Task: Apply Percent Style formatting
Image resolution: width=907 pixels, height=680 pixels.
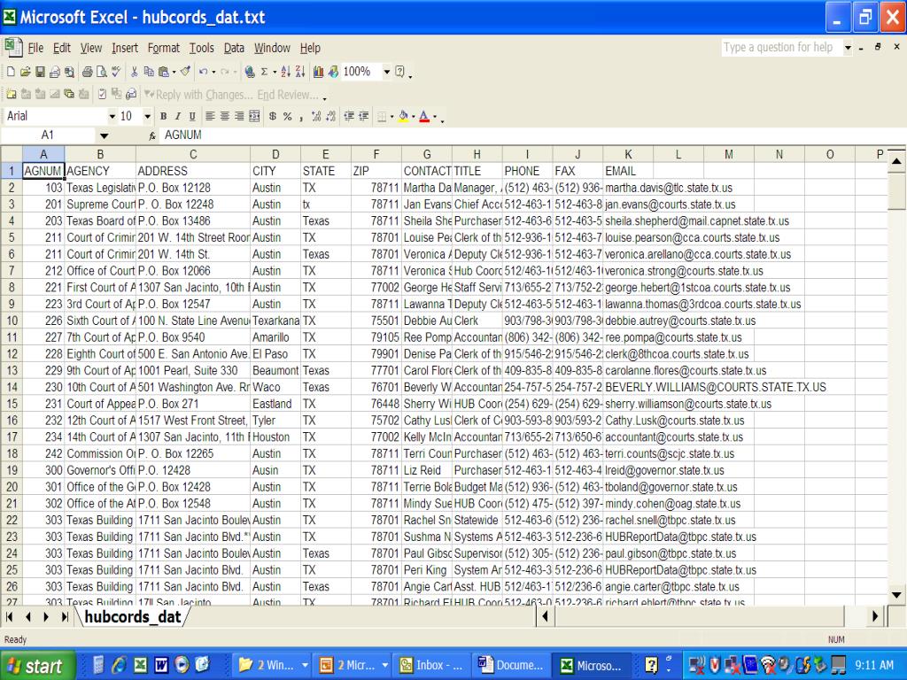Action: coord(288,116)
